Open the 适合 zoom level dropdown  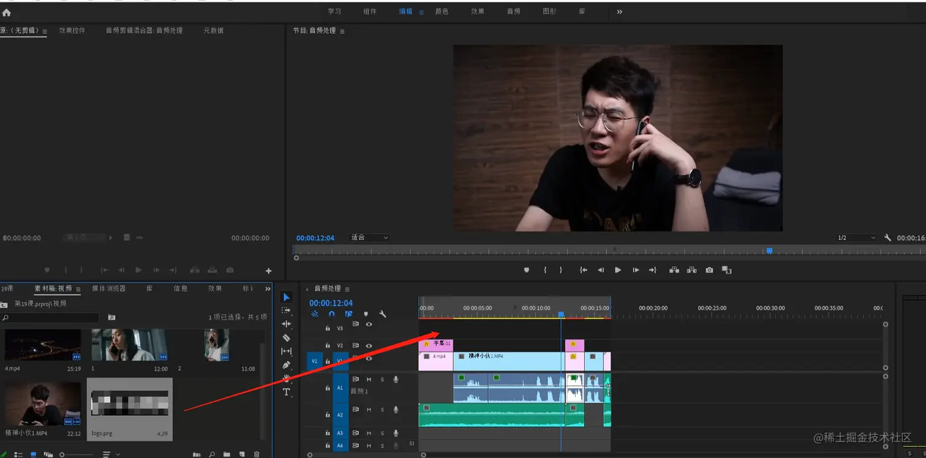(369, 238)
